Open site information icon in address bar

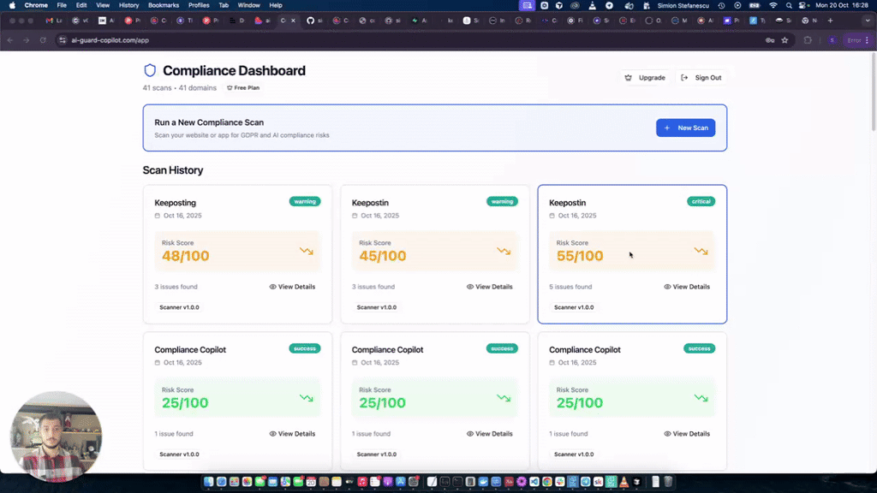click(x=62, y=40)
